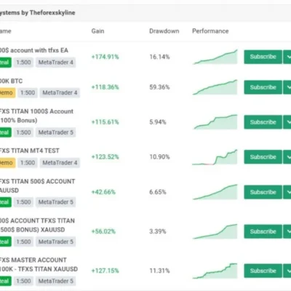
Task: Subscribe to the +56.02% gain bonus account
Action: 263,231
